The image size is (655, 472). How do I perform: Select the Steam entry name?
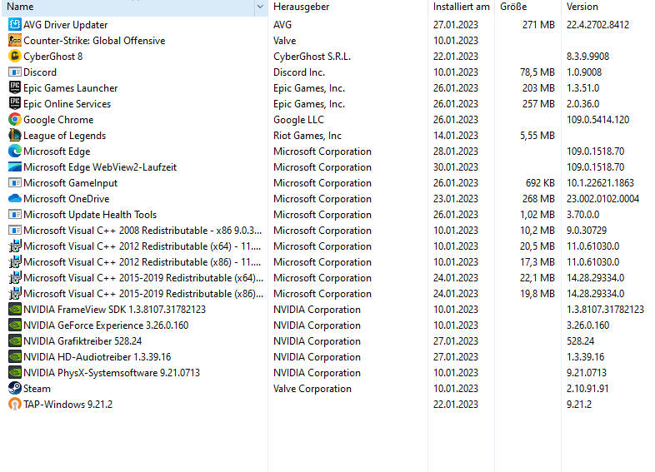pos(37,389)
